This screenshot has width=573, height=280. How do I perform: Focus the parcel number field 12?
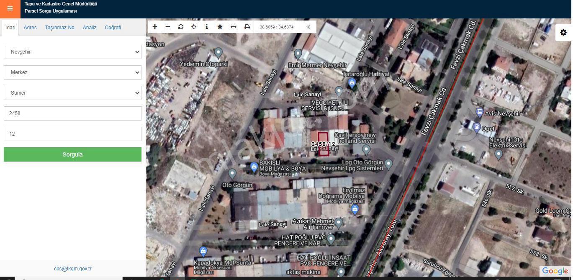(72, 134)
